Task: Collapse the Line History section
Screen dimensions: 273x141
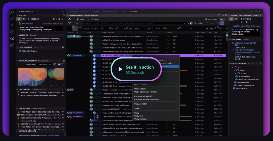Action: pyautogui.click(x=17, y=89)
